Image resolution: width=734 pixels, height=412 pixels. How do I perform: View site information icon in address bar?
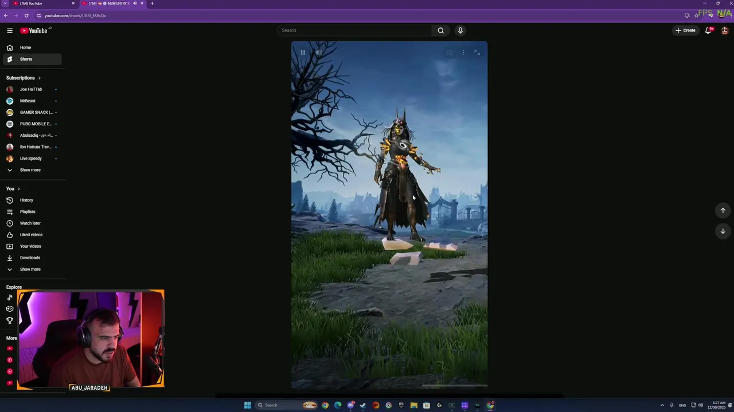click(38, 15)
